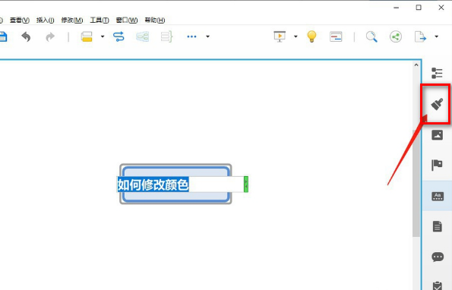The height and width of the screenshot is (290, 452).
Task: Expand the dropdown beside the three dots
Action: pyautogui.click(x=207, y=36)
